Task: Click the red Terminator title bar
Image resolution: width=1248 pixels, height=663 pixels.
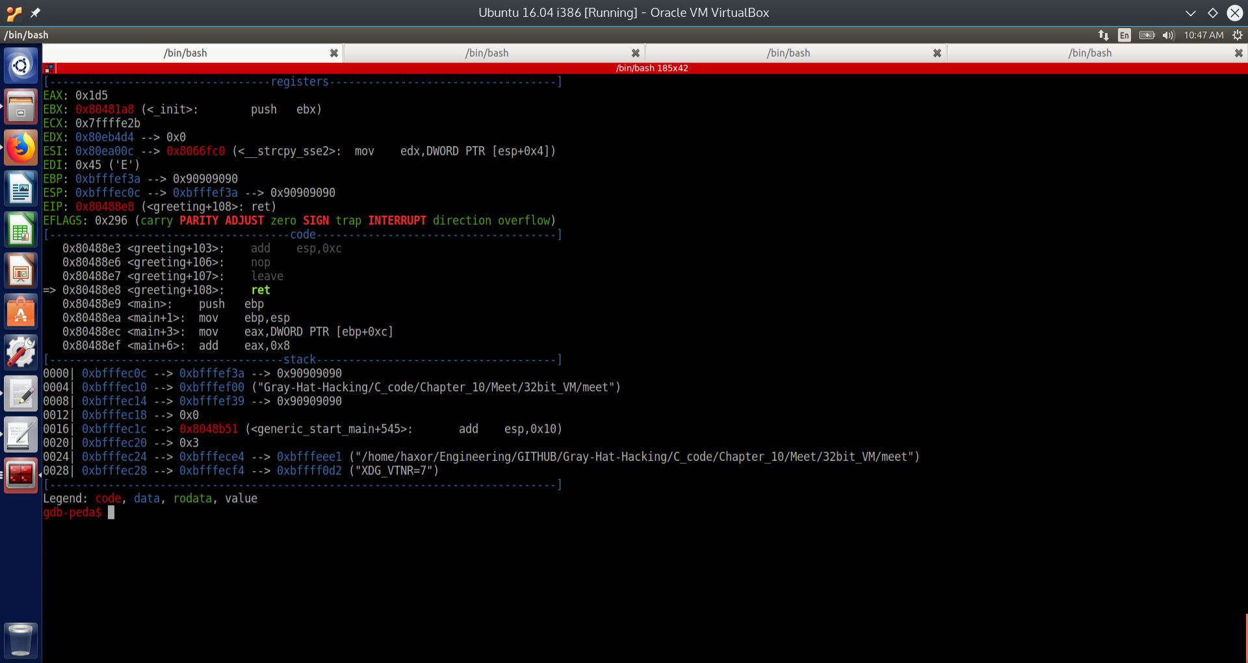Action: (651, 68)
